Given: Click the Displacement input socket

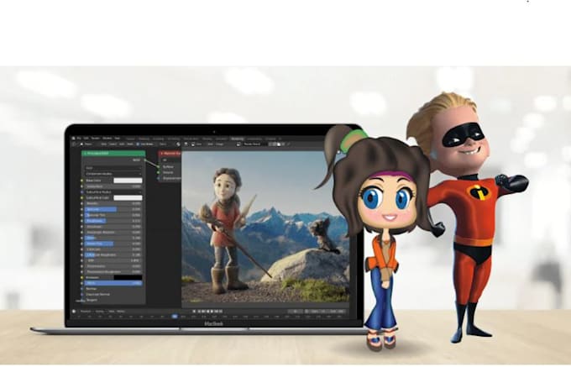Looking at the screenshot, I should [x=159, y=178].
